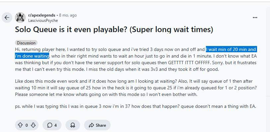The height and width of the screenshot is (132, 270).
Task: Open comments via the speech bubble icon
Action: (49, 125)
